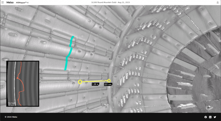Click the MillMapper 4 title
The height and width of the screenshot is (121, 221).
(x=24, y=2)
